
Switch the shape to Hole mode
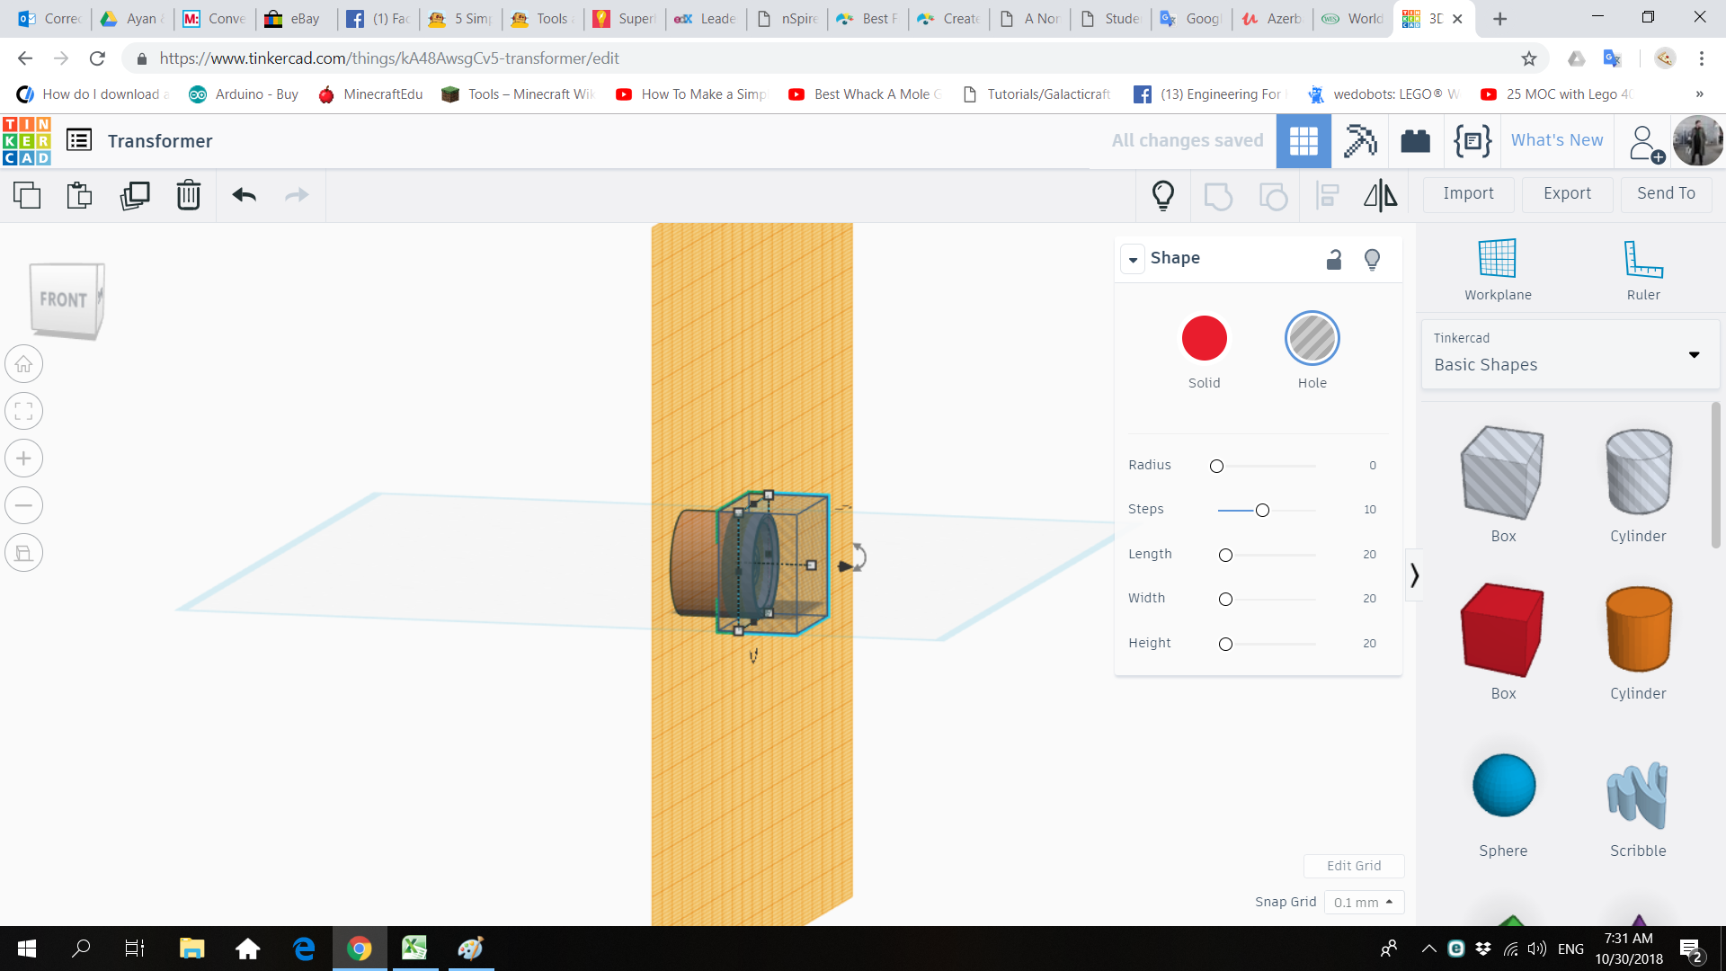(1312, 338)
